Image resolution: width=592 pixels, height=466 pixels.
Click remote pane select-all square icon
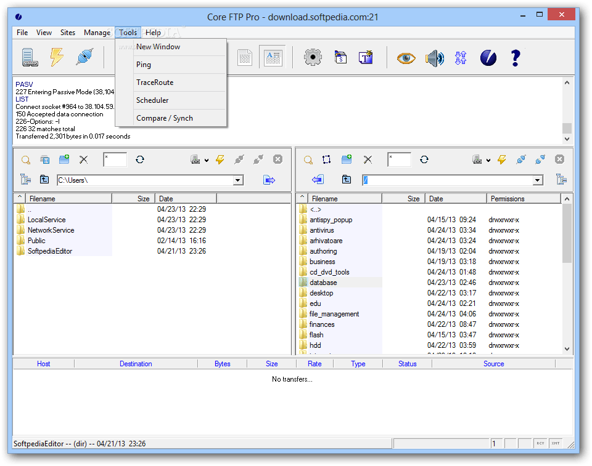coord(327,159)
